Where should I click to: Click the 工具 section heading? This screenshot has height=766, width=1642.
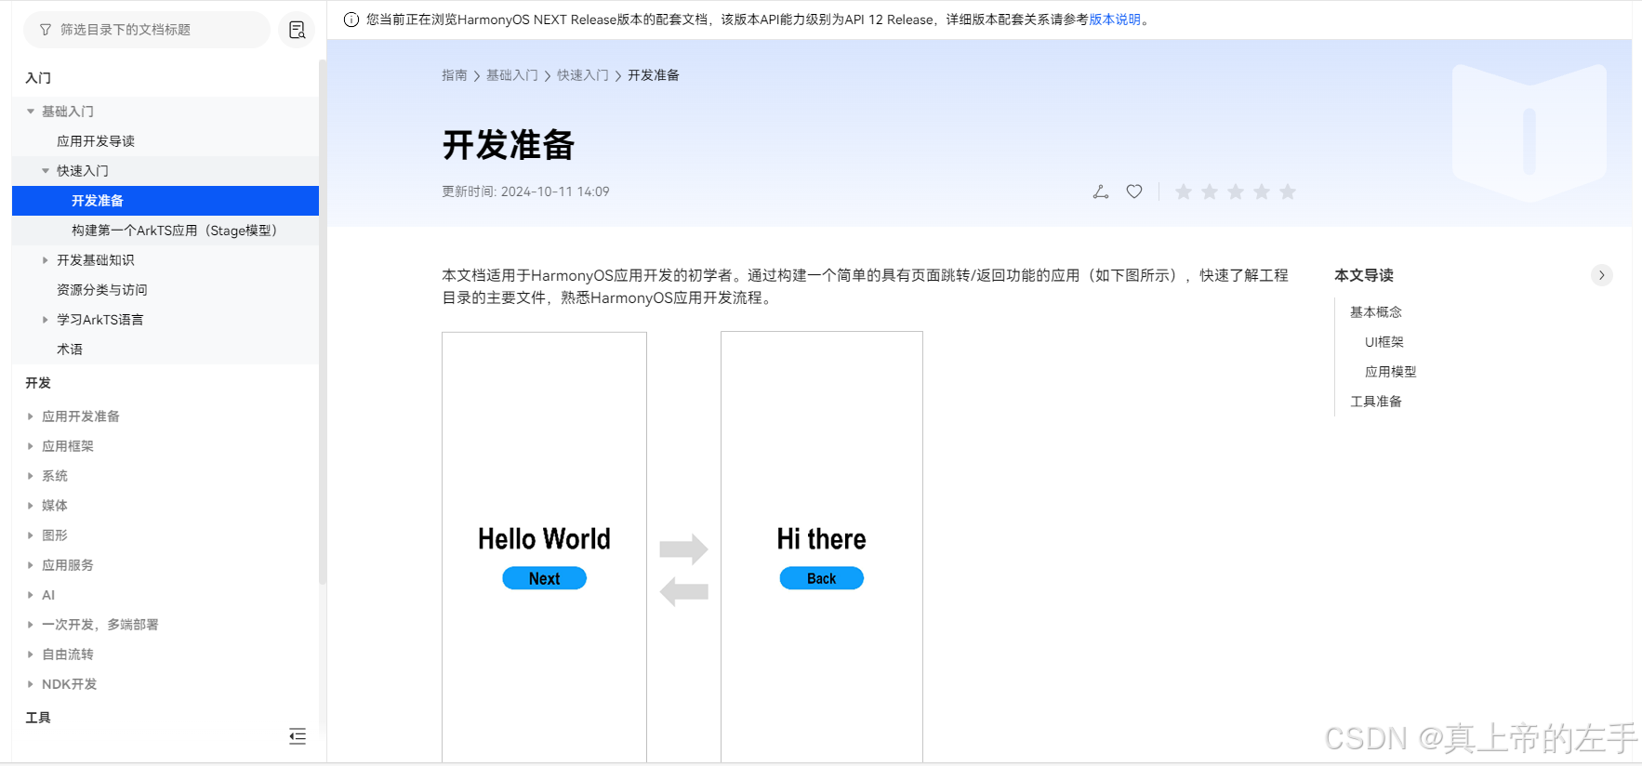pos(38,718)
